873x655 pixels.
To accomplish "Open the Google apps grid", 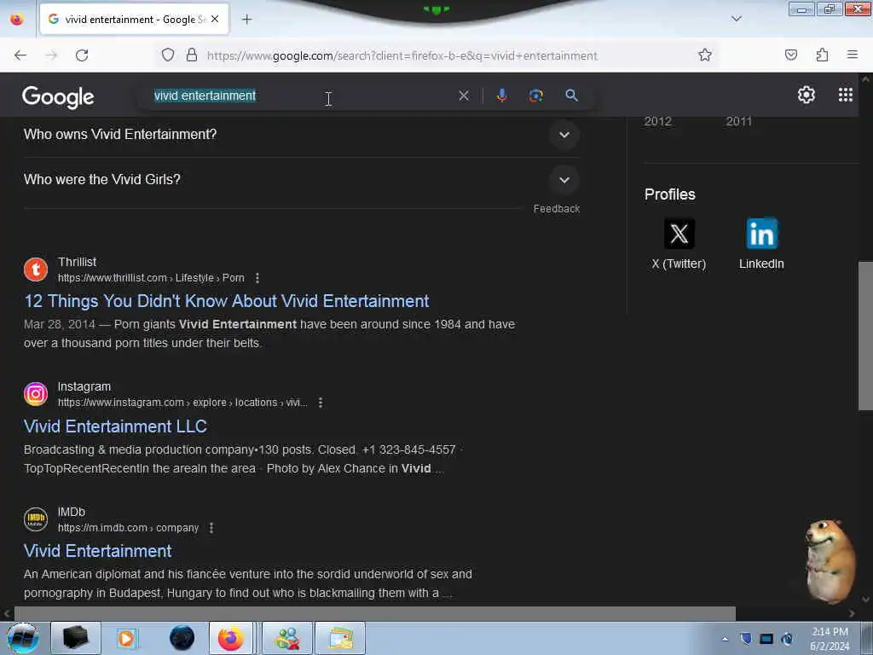I will [845, 95].
